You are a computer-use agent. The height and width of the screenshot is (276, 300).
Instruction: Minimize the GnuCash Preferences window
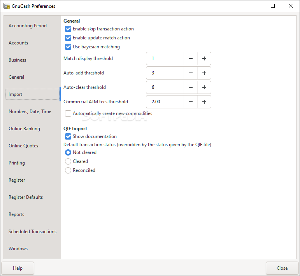[x=255, y=6]
